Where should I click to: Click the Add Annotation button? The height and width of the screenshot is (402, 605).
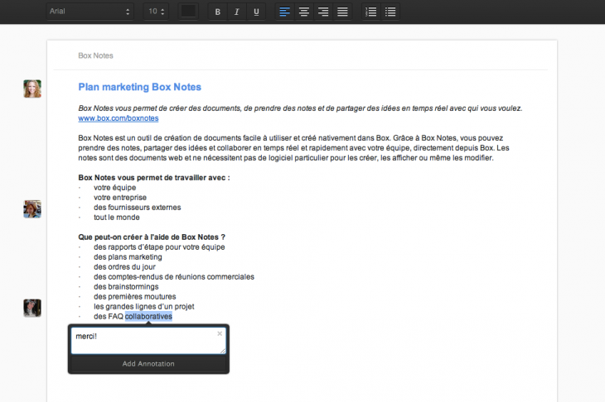tap(148, 364)
